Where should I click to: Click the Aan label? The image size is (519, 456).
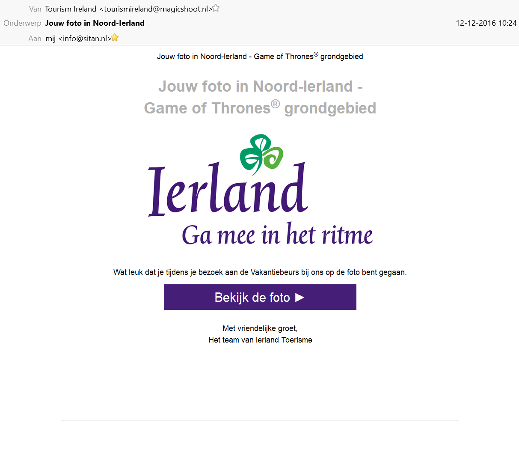[x=35, y=39]
